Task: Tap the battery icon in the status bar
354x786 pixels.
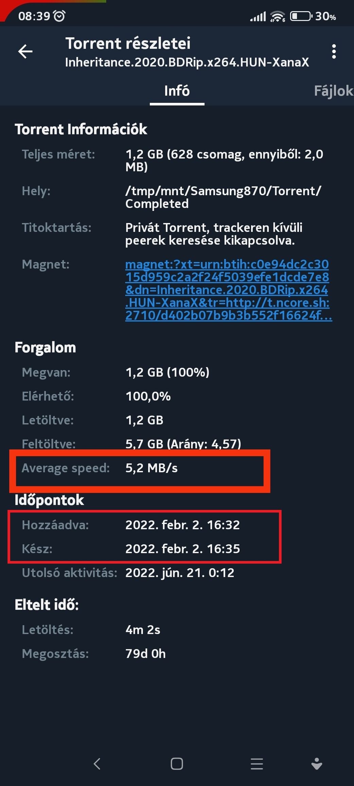Action: pyautogui.click(x=301, y=16)
